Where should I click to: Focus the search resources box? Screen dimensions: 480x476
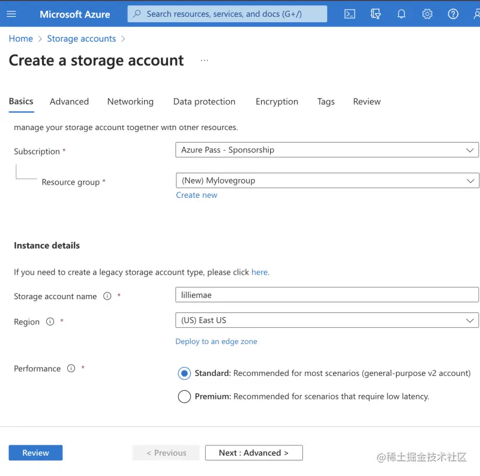(227, 14)
